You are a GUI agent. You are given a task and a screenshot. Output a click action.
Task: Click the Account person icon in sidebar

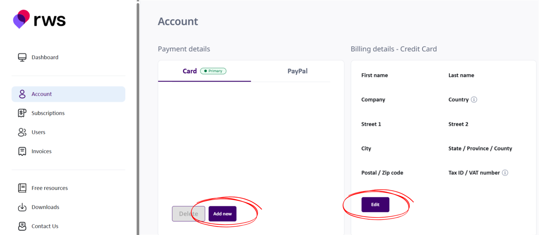tap(22, 94)
